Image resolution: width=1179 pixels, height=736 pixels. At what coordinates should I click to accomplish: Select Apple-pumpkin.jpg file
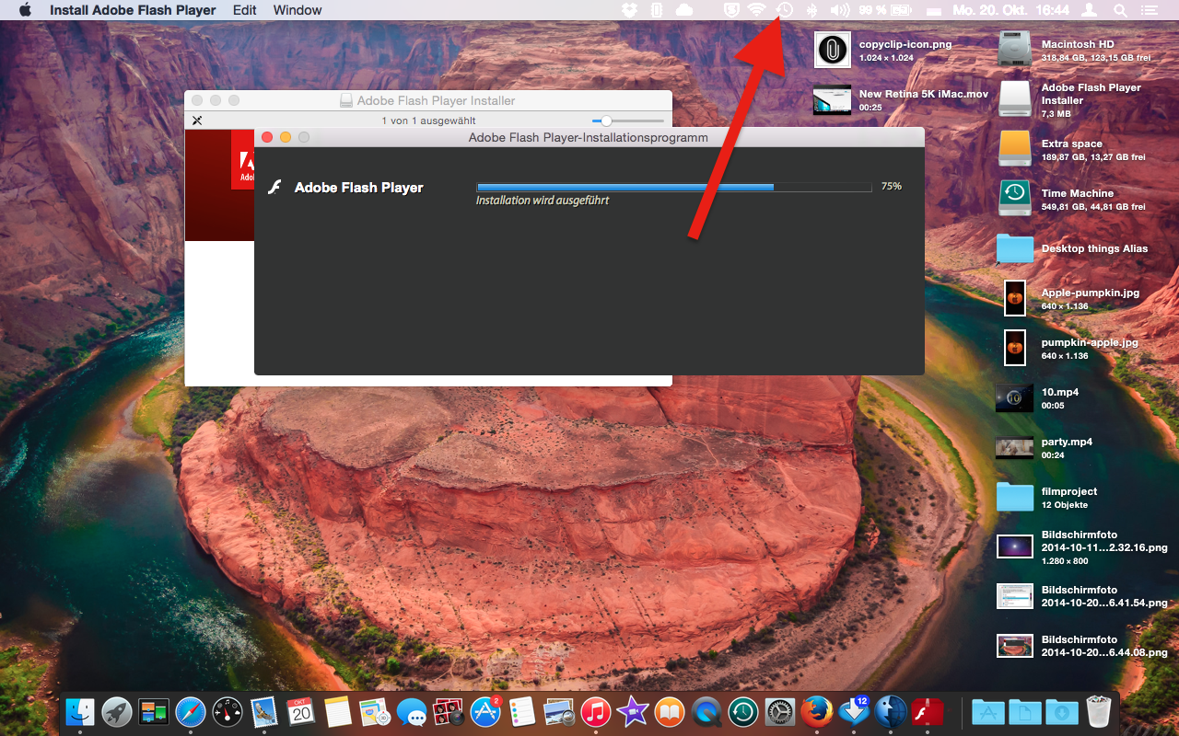pyautogui.click(x=1015, y=298)
